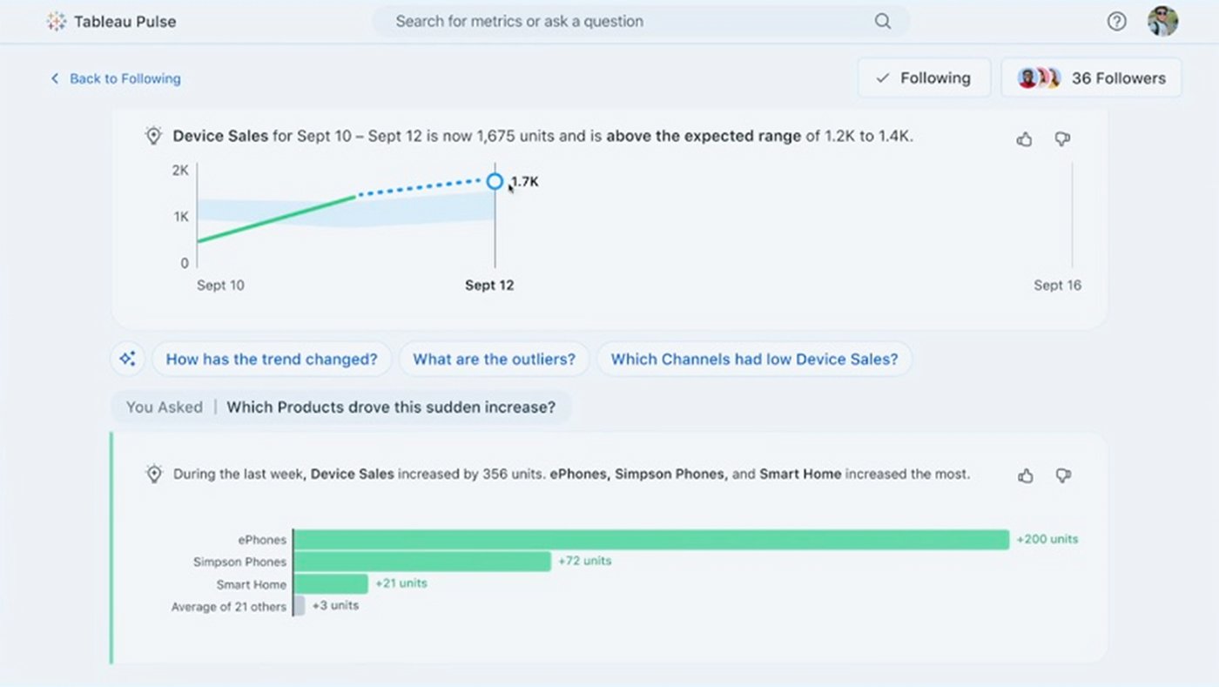This screenshot has width=1219, height=687.
Task: Open the user profile avatar
Action: click(x=1162, y=21)
